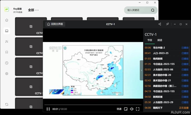Viewport: 191px width, 115px height.
Task: Open the bookmarks icon in sidebar
Action: pyautogui.click(x=7, y=52)
